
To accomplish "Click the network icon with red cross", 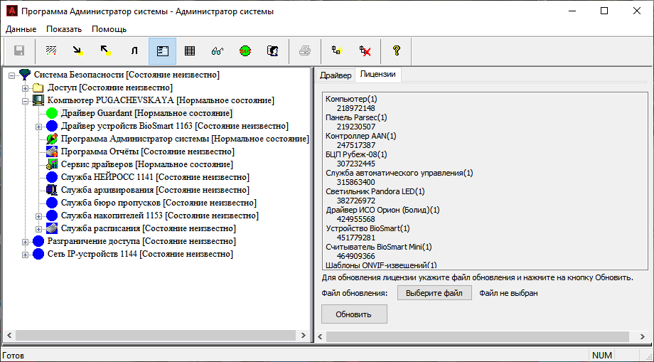I will point(365,51).
